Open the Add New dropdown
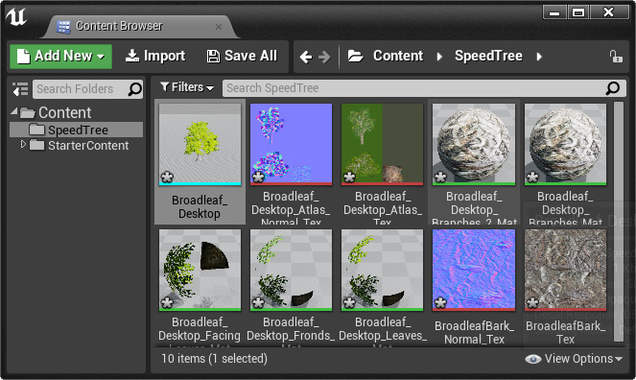 60,57
